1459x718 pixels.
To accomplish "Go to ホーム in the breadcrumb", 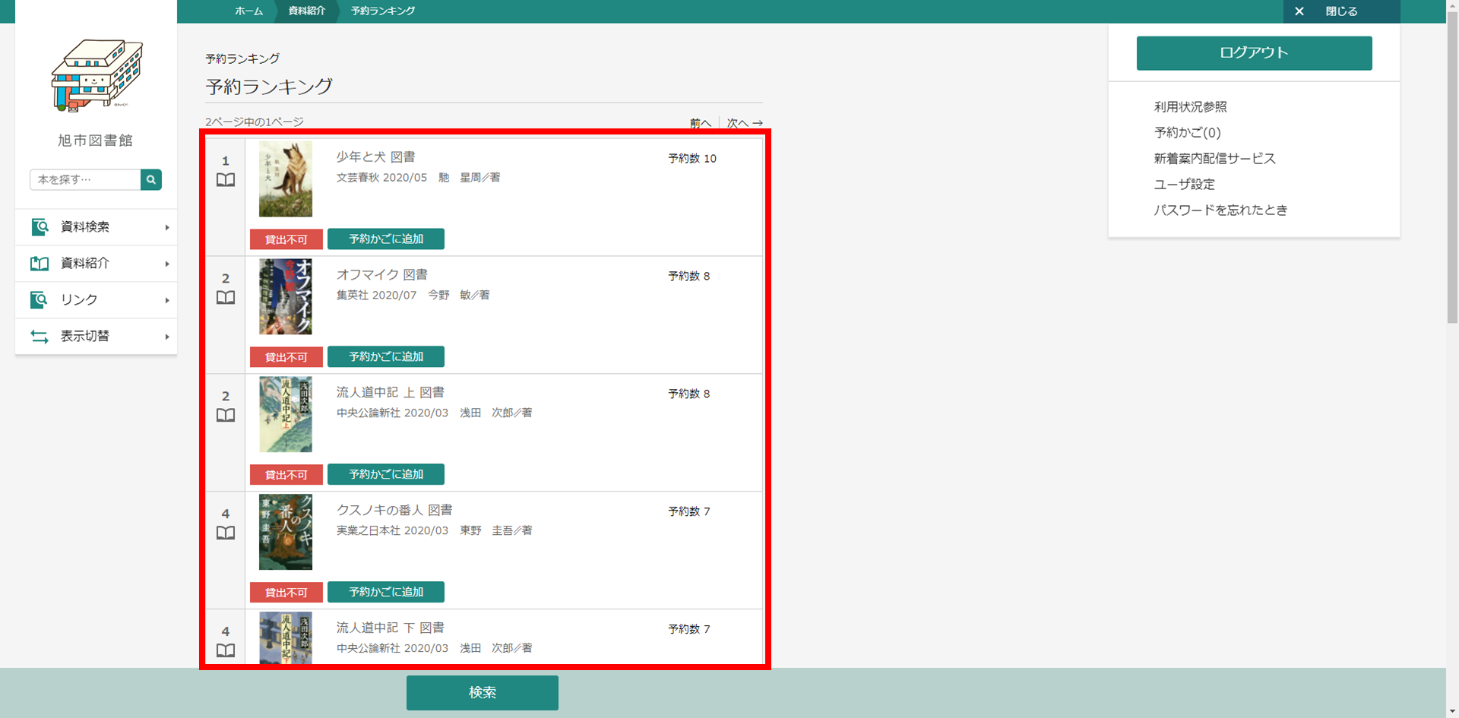I will pos(248,11).
